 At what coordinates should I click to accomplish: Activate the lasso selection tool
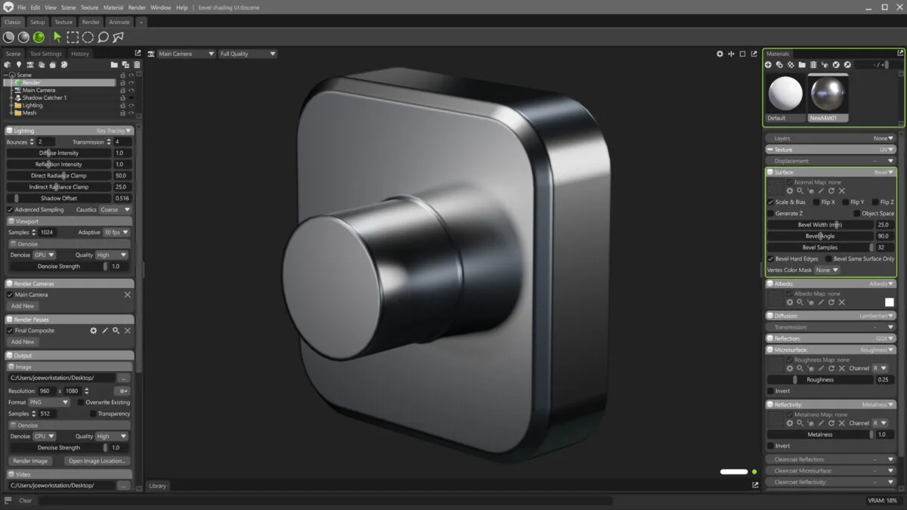pos(103,37)
